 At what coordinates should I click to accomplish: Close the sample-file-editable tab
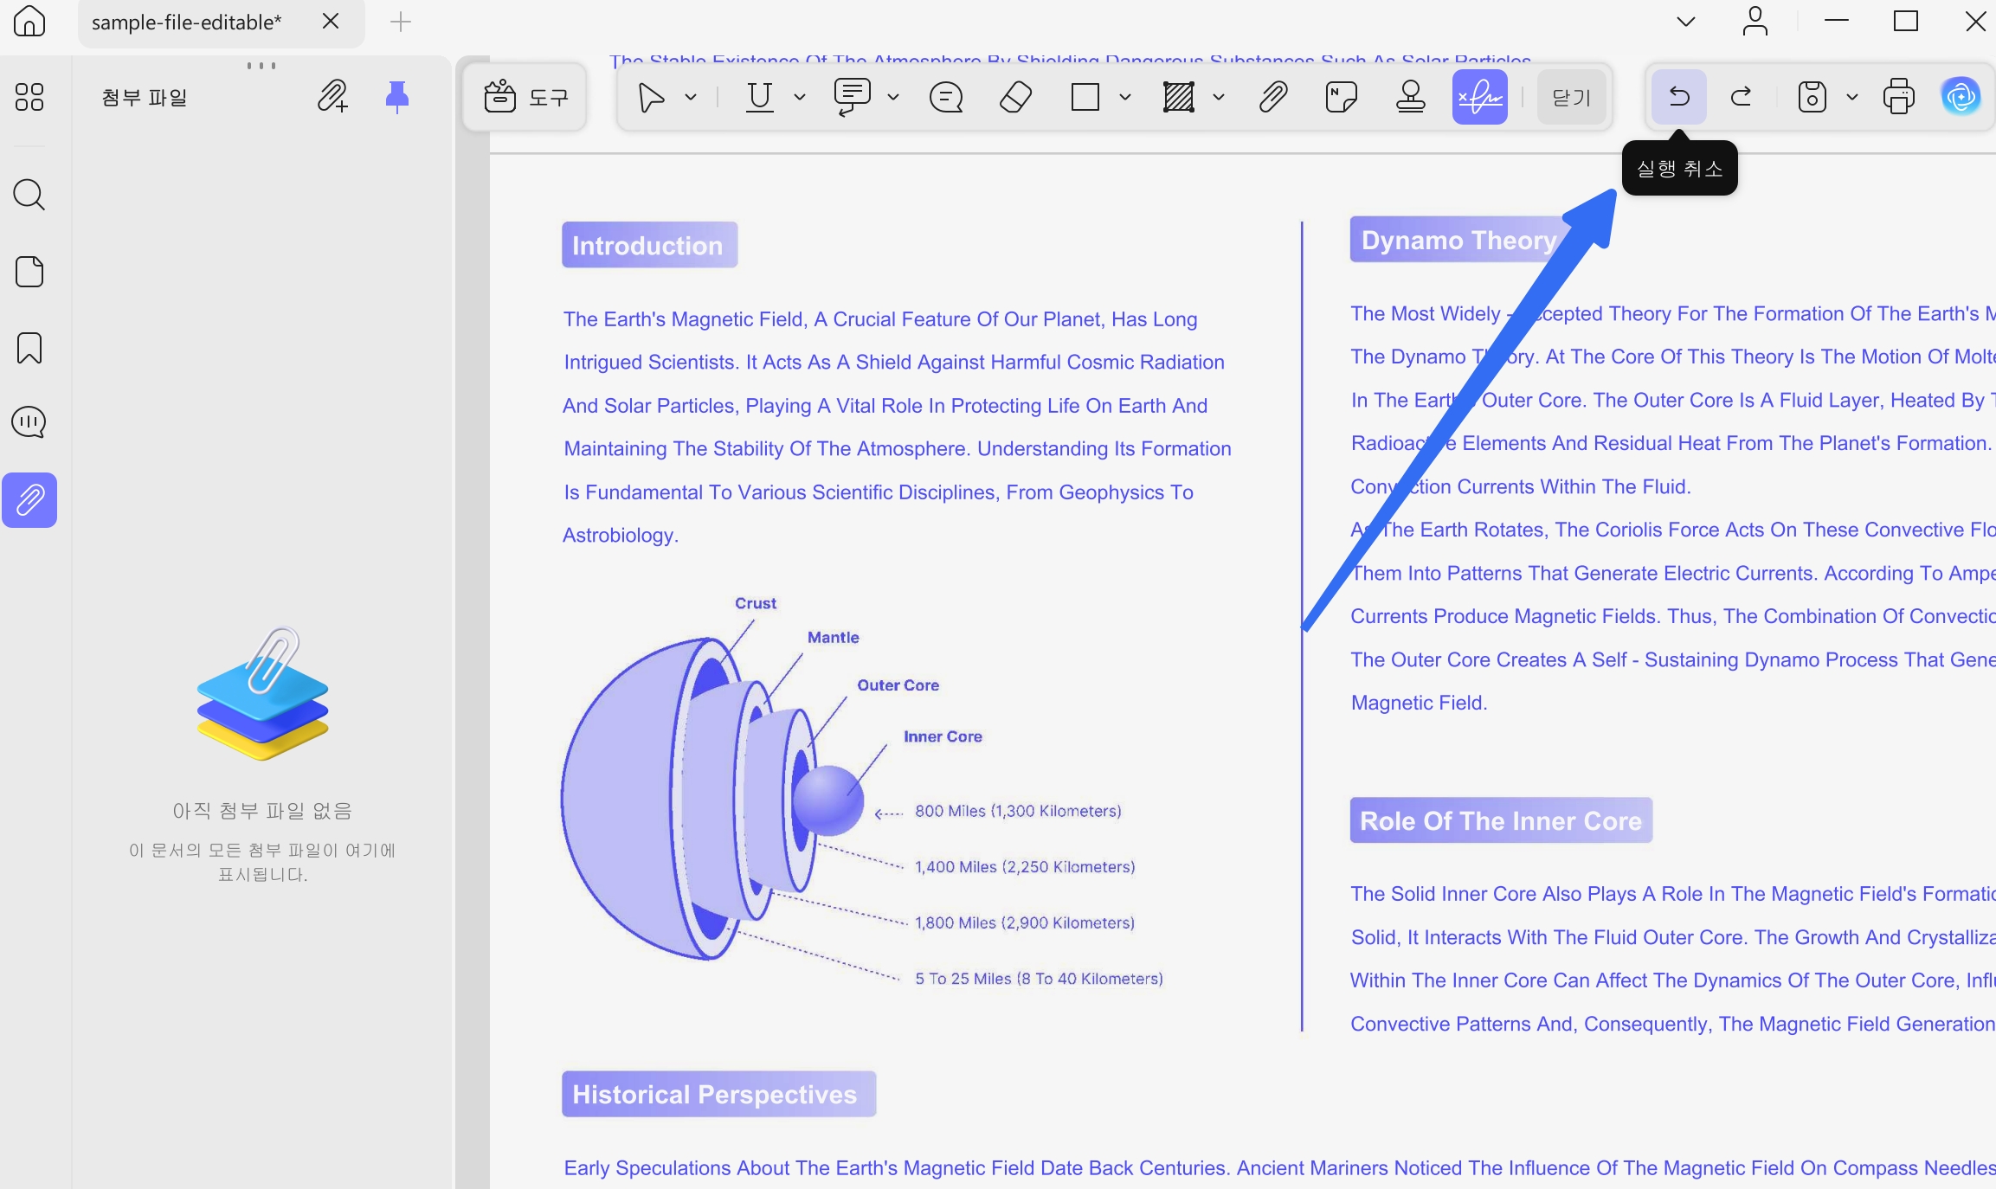click(x=331, y=21)
